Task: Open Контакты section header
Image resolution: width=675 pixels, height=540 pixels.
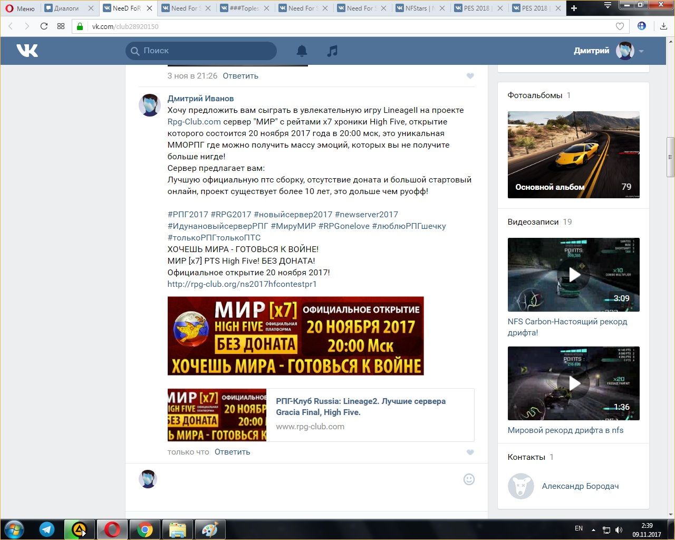Action: tap(526, 457)
